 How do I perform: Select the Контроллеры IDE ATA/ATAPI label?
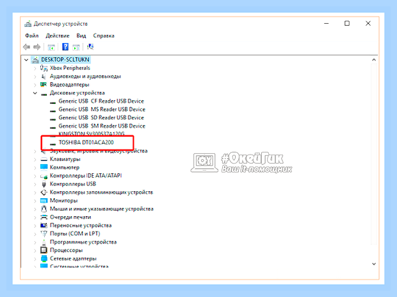86,176
